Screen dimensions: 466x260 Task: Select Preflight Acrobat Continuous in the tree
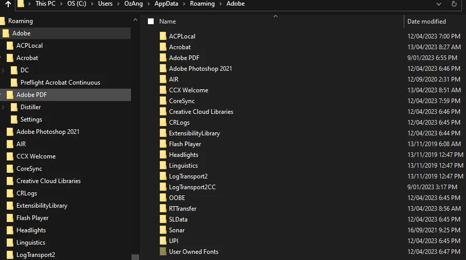click(60, 83)
